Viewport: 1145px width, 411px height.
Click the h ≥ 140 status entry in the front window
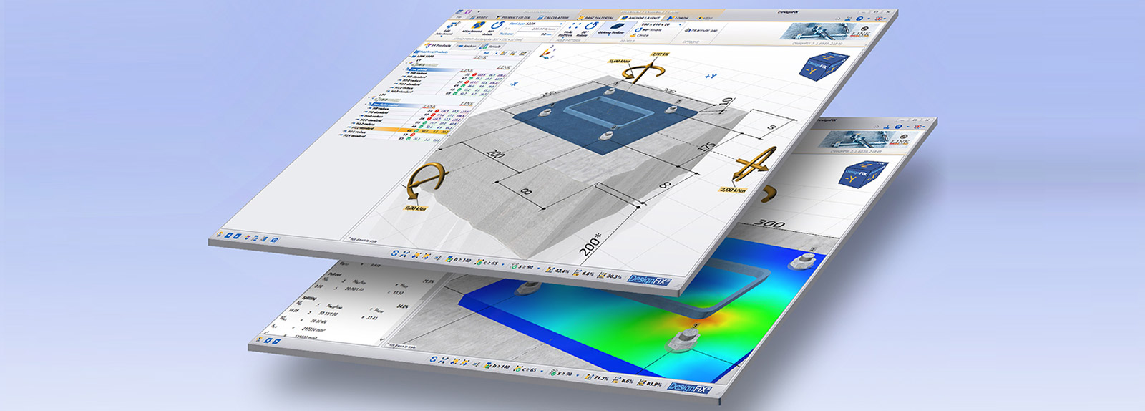point(457,259)
